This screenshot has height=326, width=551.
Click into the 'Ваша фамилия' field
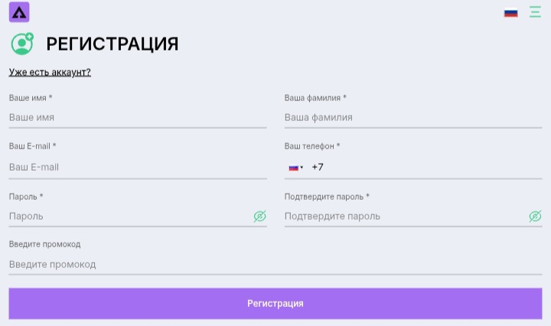[413, 118]
